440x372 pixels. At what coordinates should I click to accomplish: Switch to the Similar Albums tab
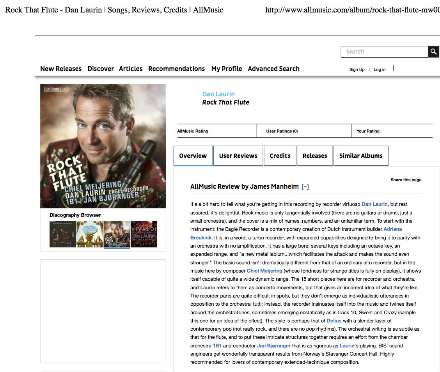click(x=361, y=156)
